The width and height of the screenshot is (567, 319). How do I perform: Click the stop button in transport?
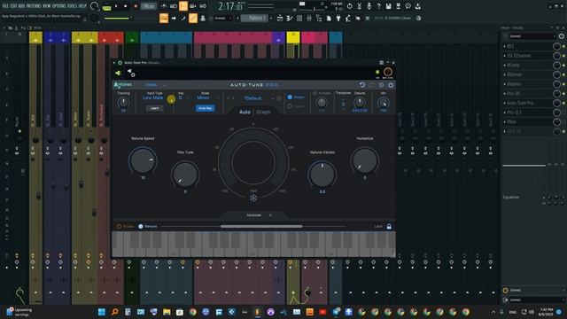tap(126, 6)
